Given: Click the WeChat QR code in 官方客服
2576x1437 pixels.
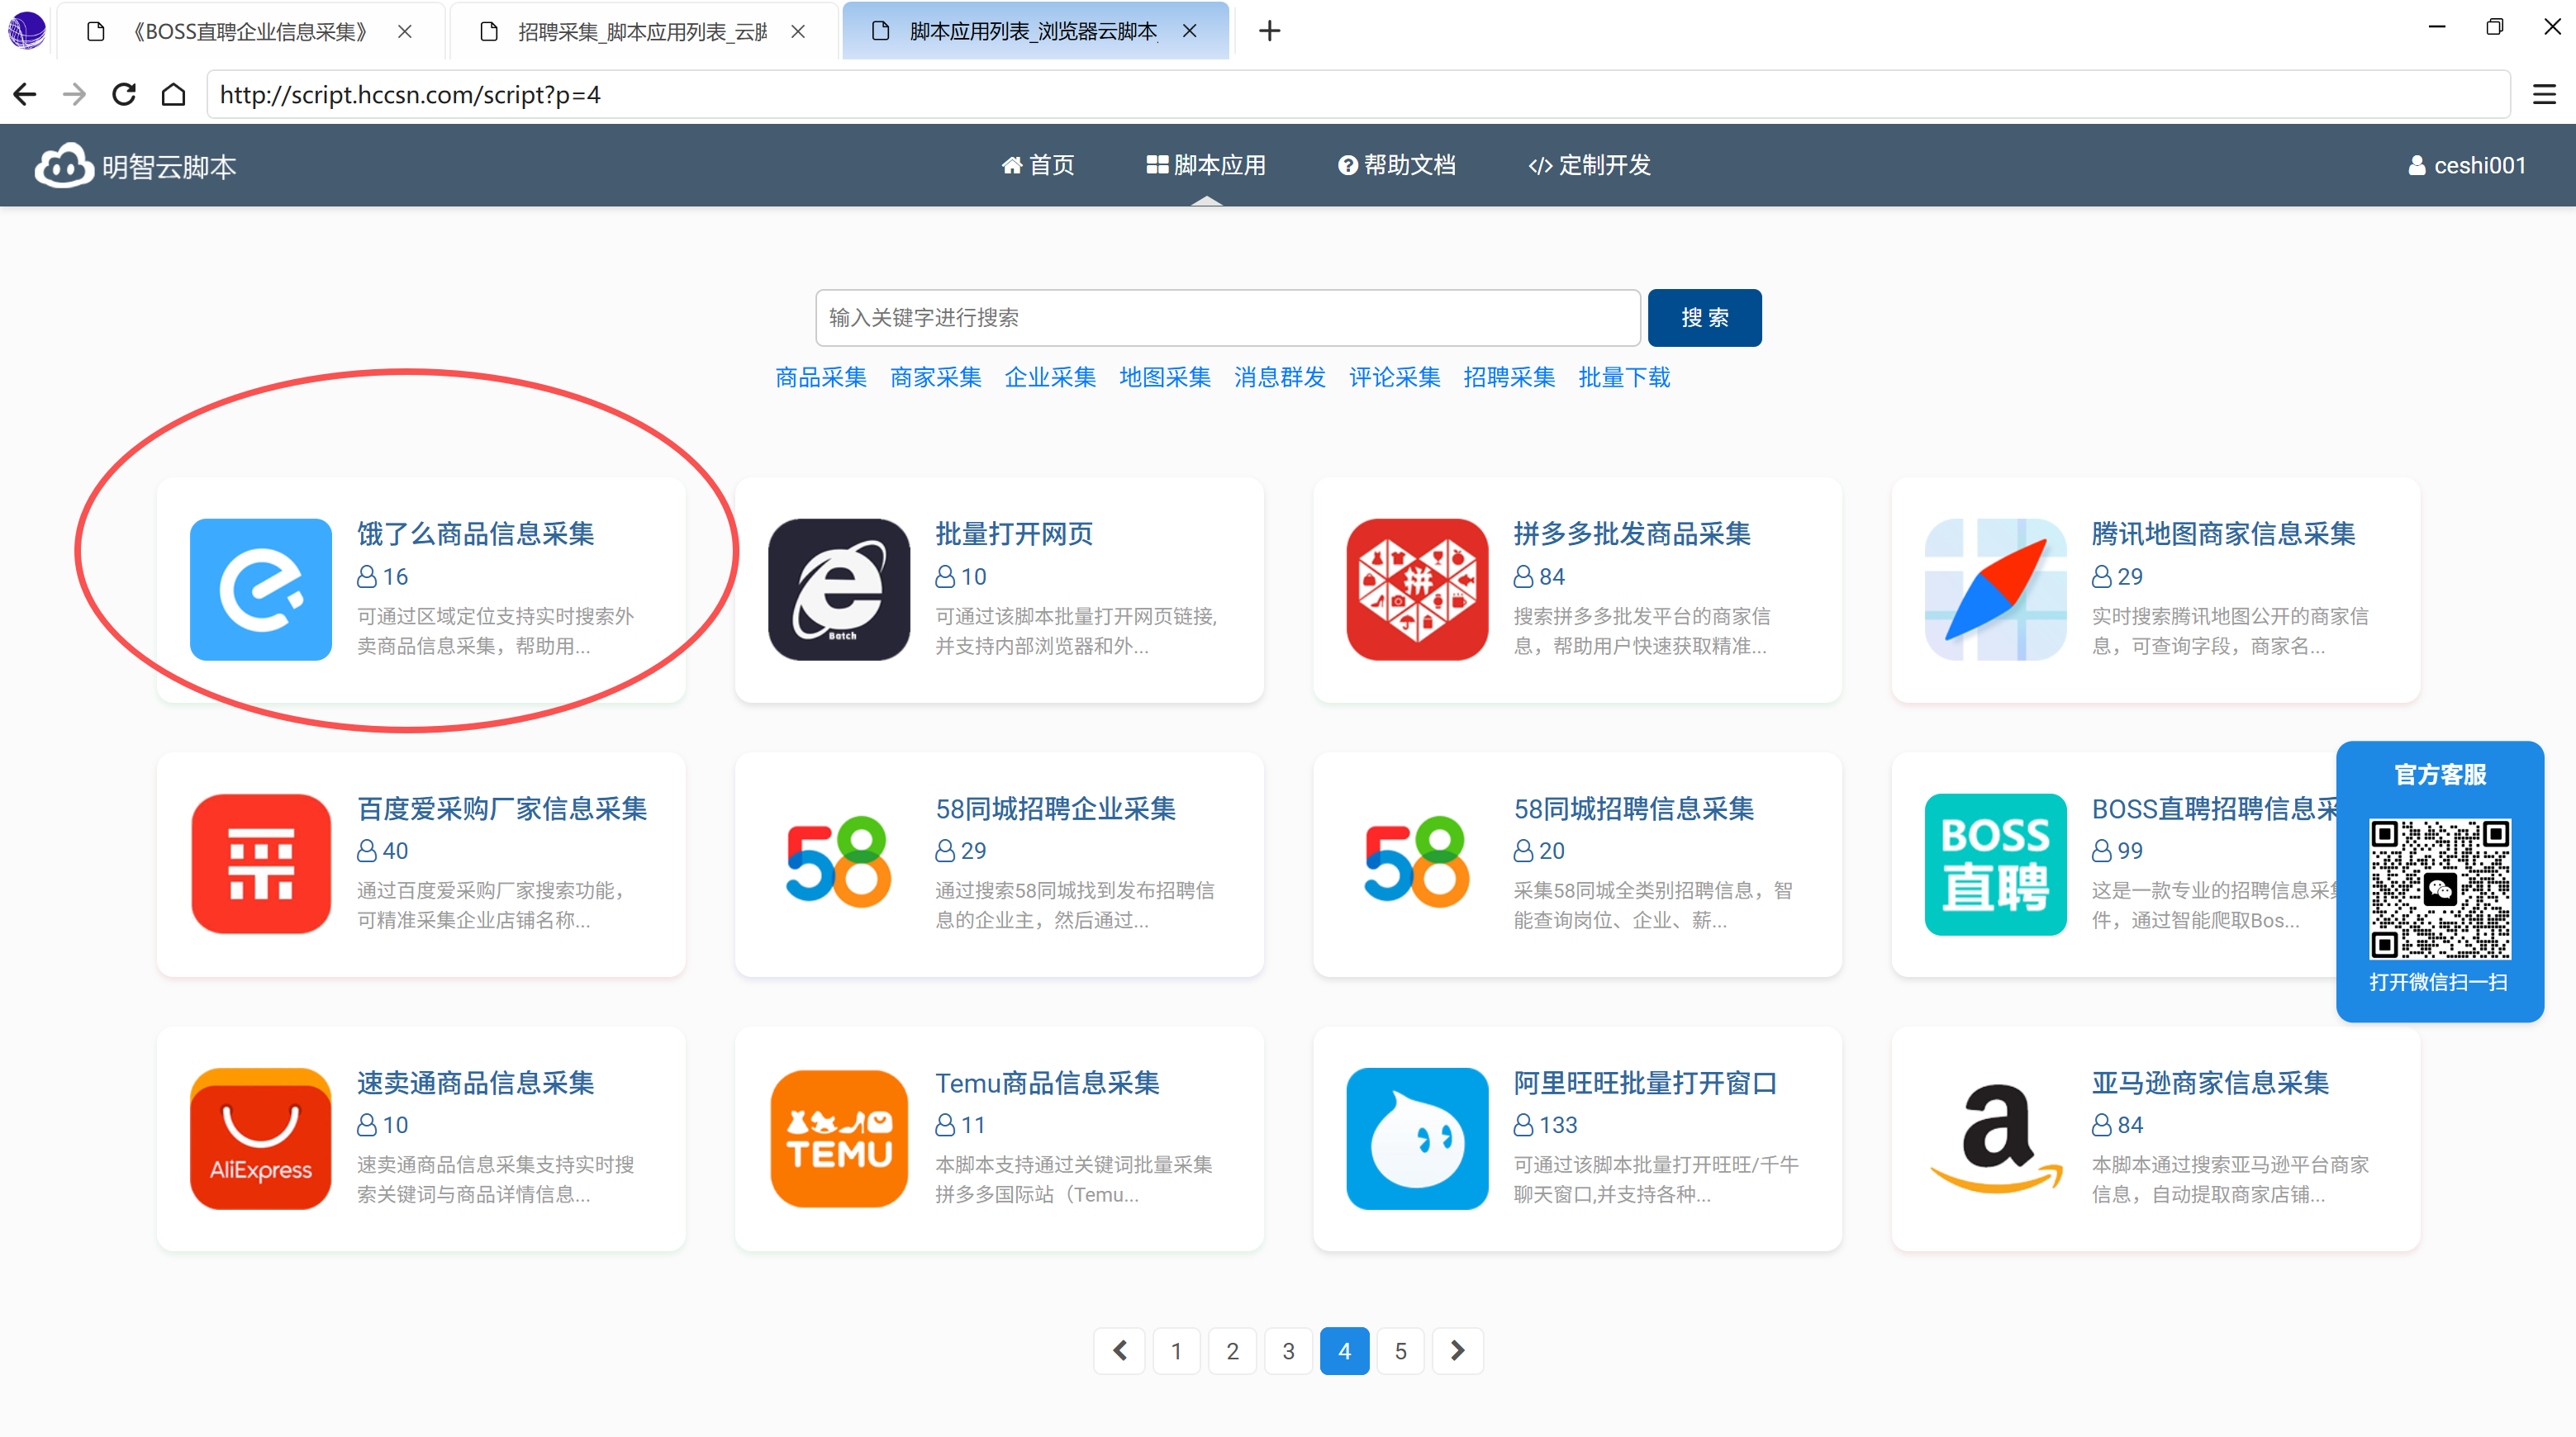Looking at the screenshot, I should point(2440,889).
